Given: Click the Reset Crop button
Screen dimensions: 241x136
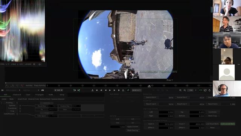Looking at the screenshot, I should [212, 116].
